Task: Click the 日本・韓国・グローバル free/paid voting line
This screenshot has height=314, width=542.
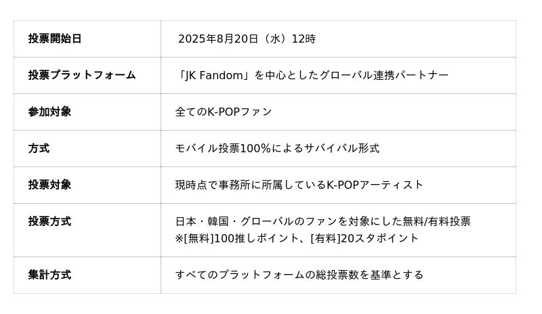Action: pos(323,221)
